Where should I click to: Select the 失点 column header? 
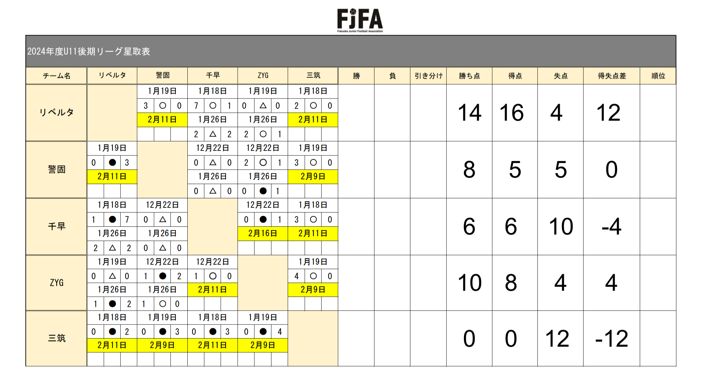560,76
